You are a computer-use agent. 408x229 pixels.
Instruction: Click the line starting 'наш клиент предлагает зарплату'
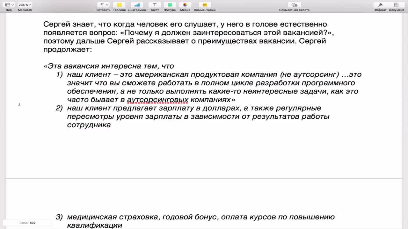[194, 108]
